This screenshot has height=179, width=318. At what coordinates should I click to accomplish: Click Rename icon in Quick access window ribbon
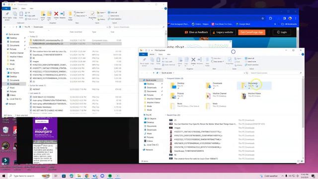tap(200, 60)
